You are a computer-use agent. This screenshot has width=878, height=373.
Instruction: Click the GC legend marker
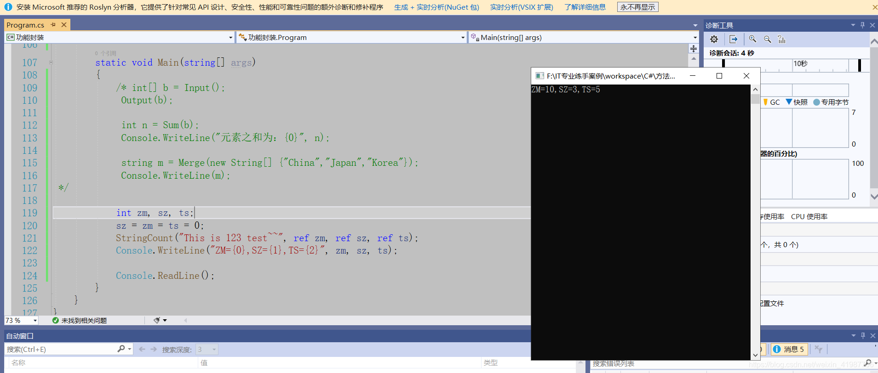click(765, 102)
